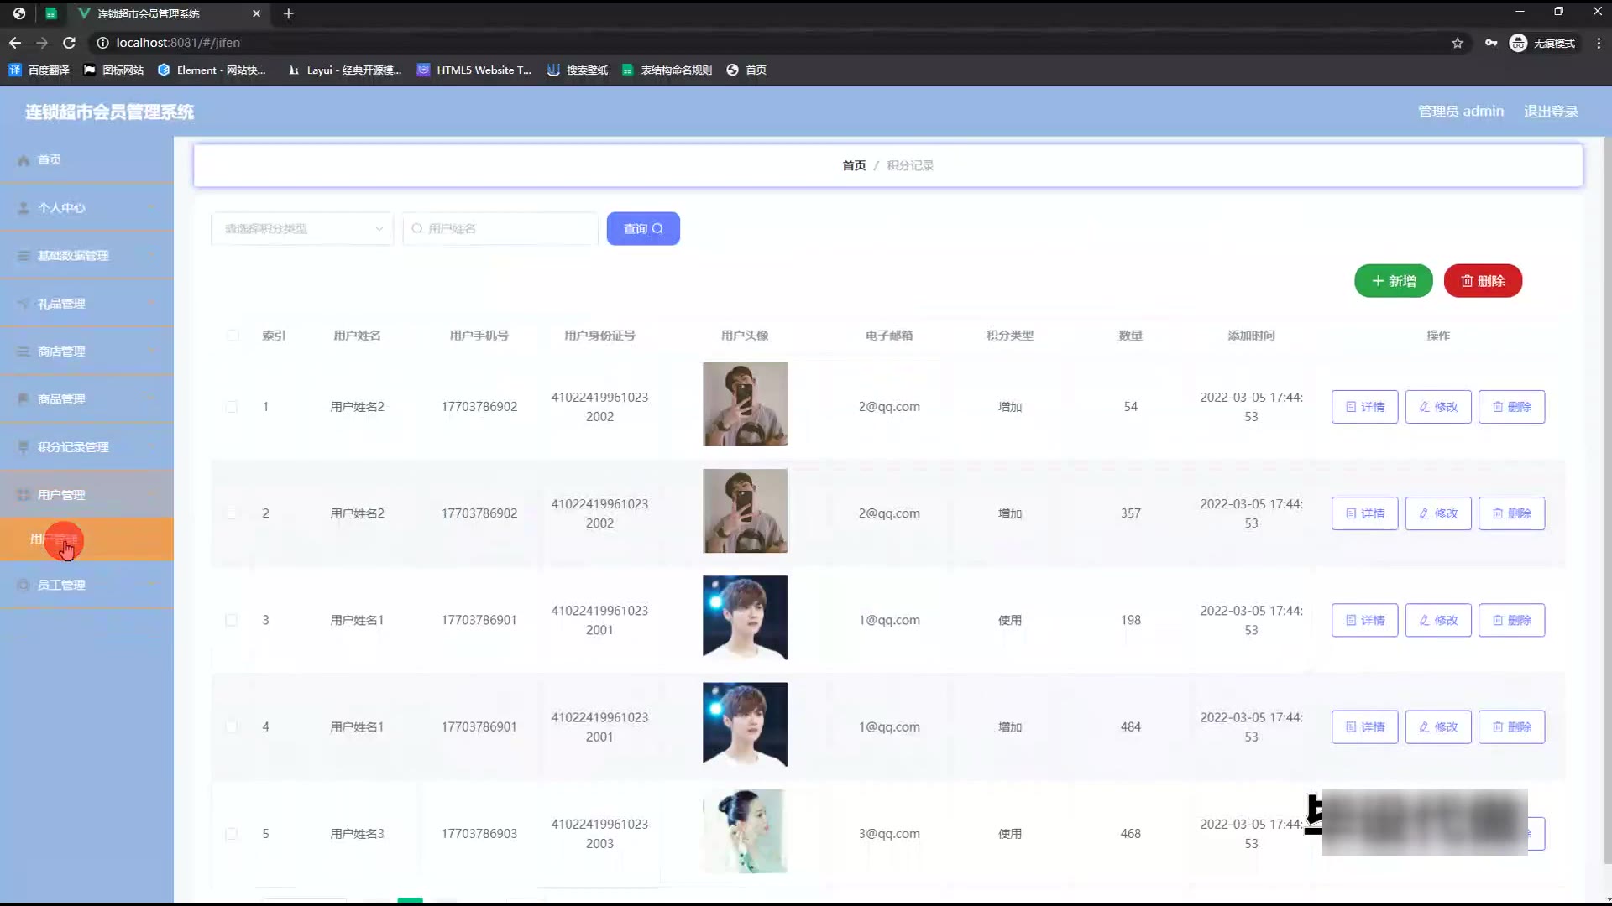1612x906 pixels.
Task: Open the browser three-dot menu
Action: pos(1599,43)
